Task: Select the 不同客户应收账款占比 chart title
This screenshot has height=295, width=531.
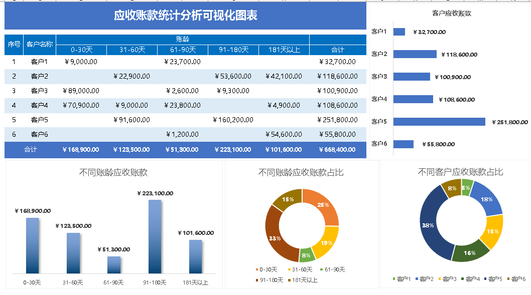Action: 460,172
